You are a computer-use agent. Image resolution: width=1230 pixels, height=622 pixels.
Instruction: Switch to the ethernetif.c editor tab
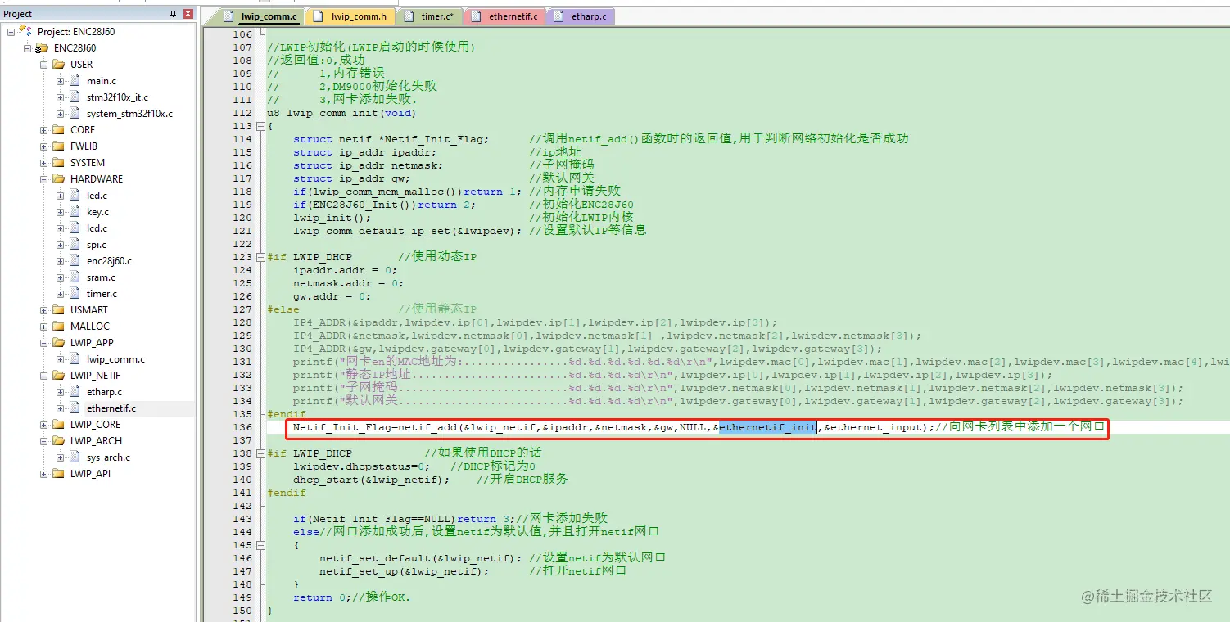[504, 16]
